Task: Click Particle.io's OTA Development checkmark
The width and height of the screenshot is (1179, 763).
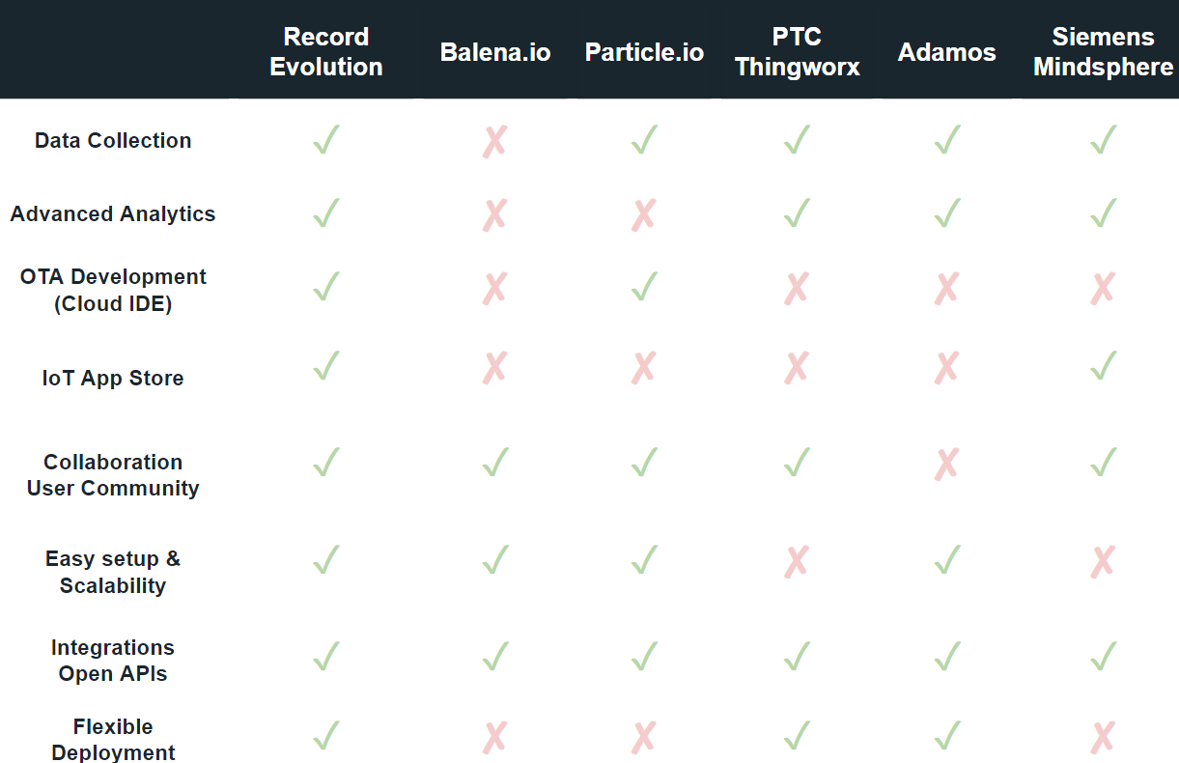Action: 644,287
